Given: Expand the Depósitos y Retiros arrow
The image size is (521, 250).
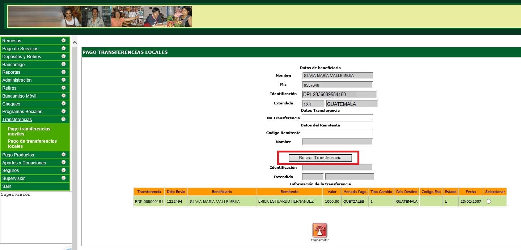Looking at the screenshot, I should coord(64,56).
